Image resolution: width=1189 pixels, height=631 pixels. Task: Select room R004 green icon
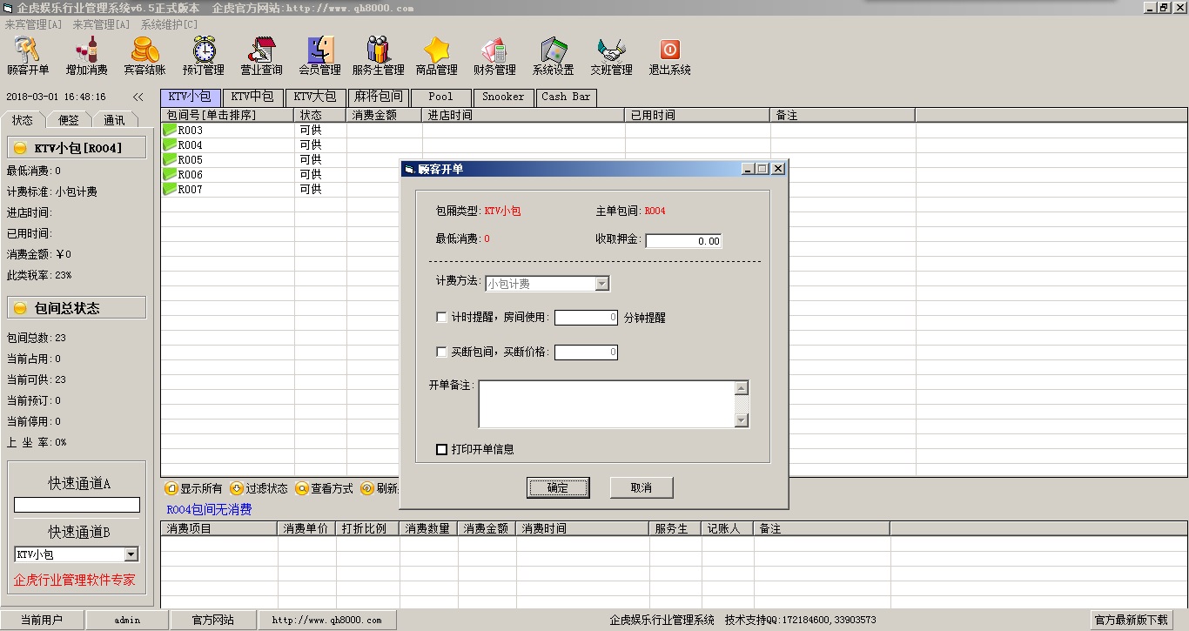click(x=170, y=145)
